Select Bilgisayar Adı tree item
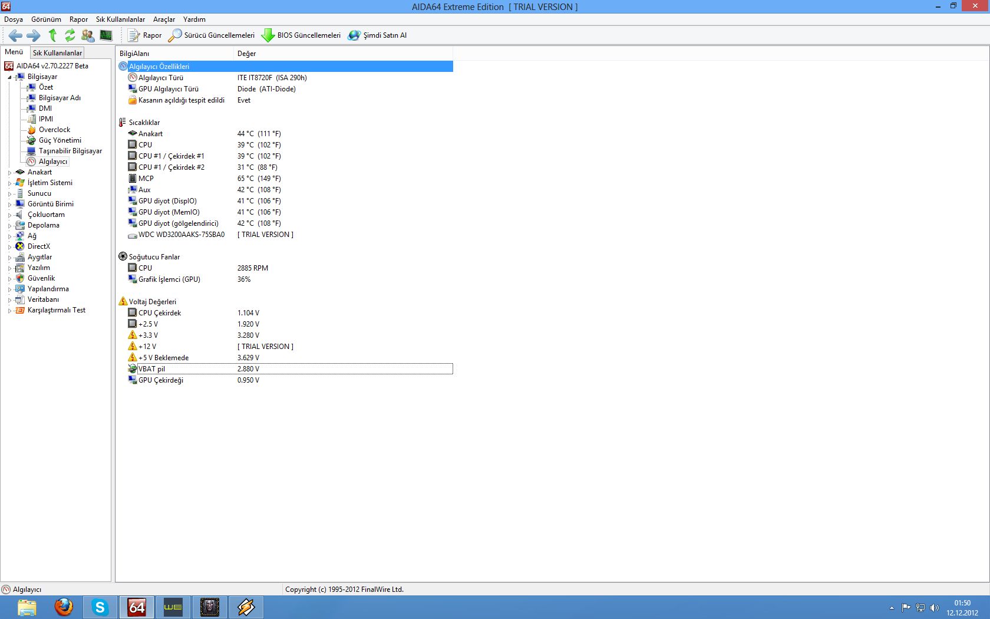 pyautogui.click(x=60, y=98)
